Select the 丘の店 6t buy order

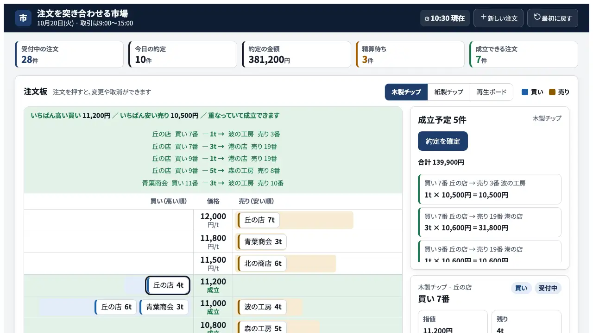pyautogui.click(x=115, y=307)
